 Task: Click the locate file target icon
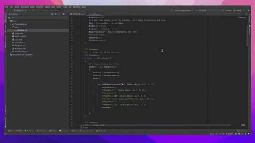click(52, 14)
